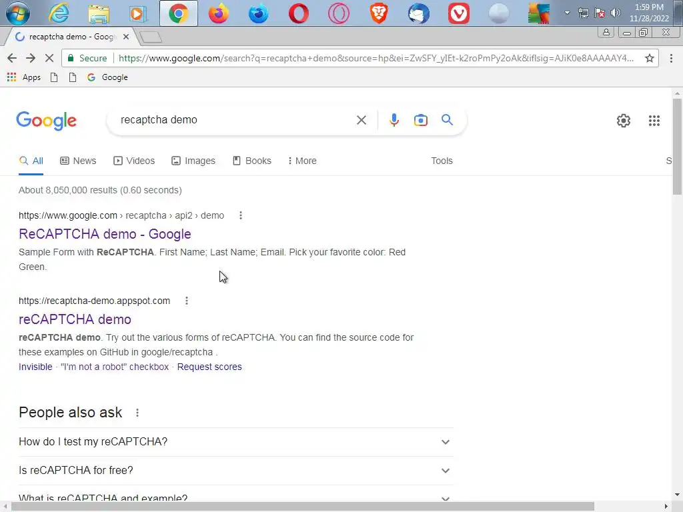Click the vertical scrollbar thumb

click(677, 146)
